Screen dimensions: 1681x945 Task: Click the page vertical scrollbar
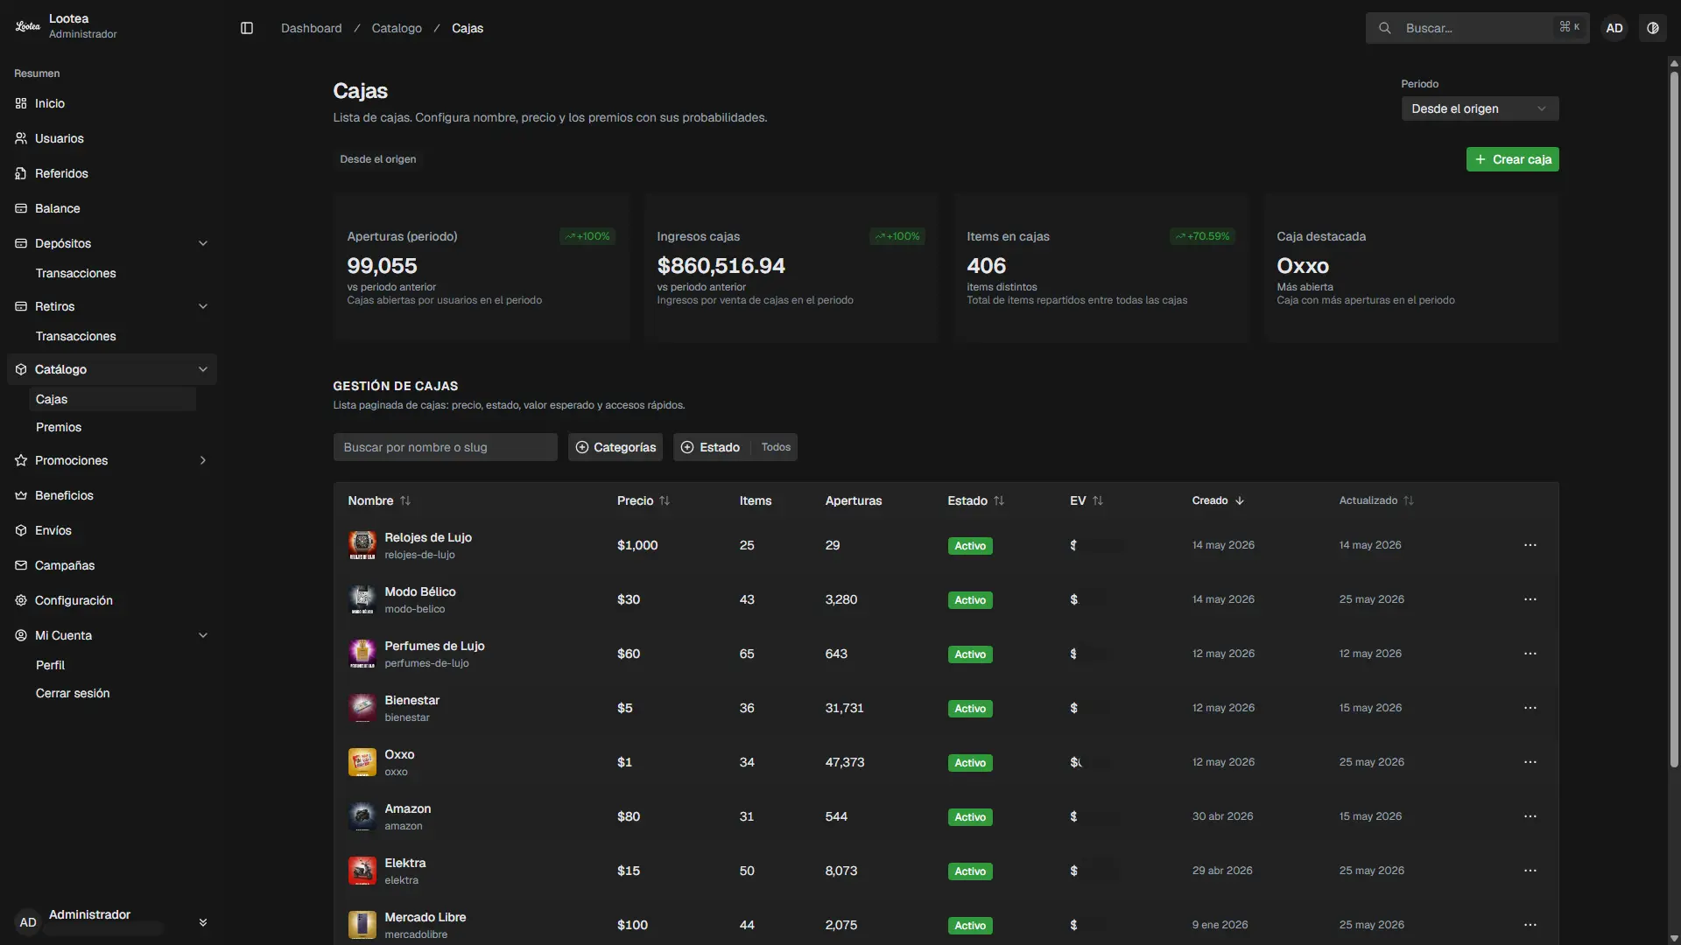[1674, 420]
